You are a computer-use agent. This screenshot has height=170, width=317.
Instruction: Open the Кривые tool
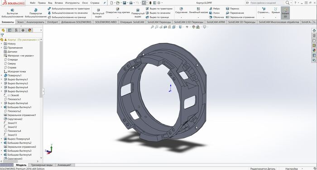click(x=275, y=10)
